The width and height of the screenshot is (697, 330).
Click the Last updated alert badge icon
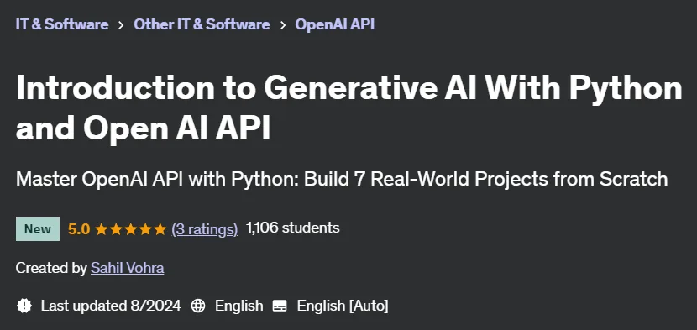pyautogui.click(x=24, y=306)
